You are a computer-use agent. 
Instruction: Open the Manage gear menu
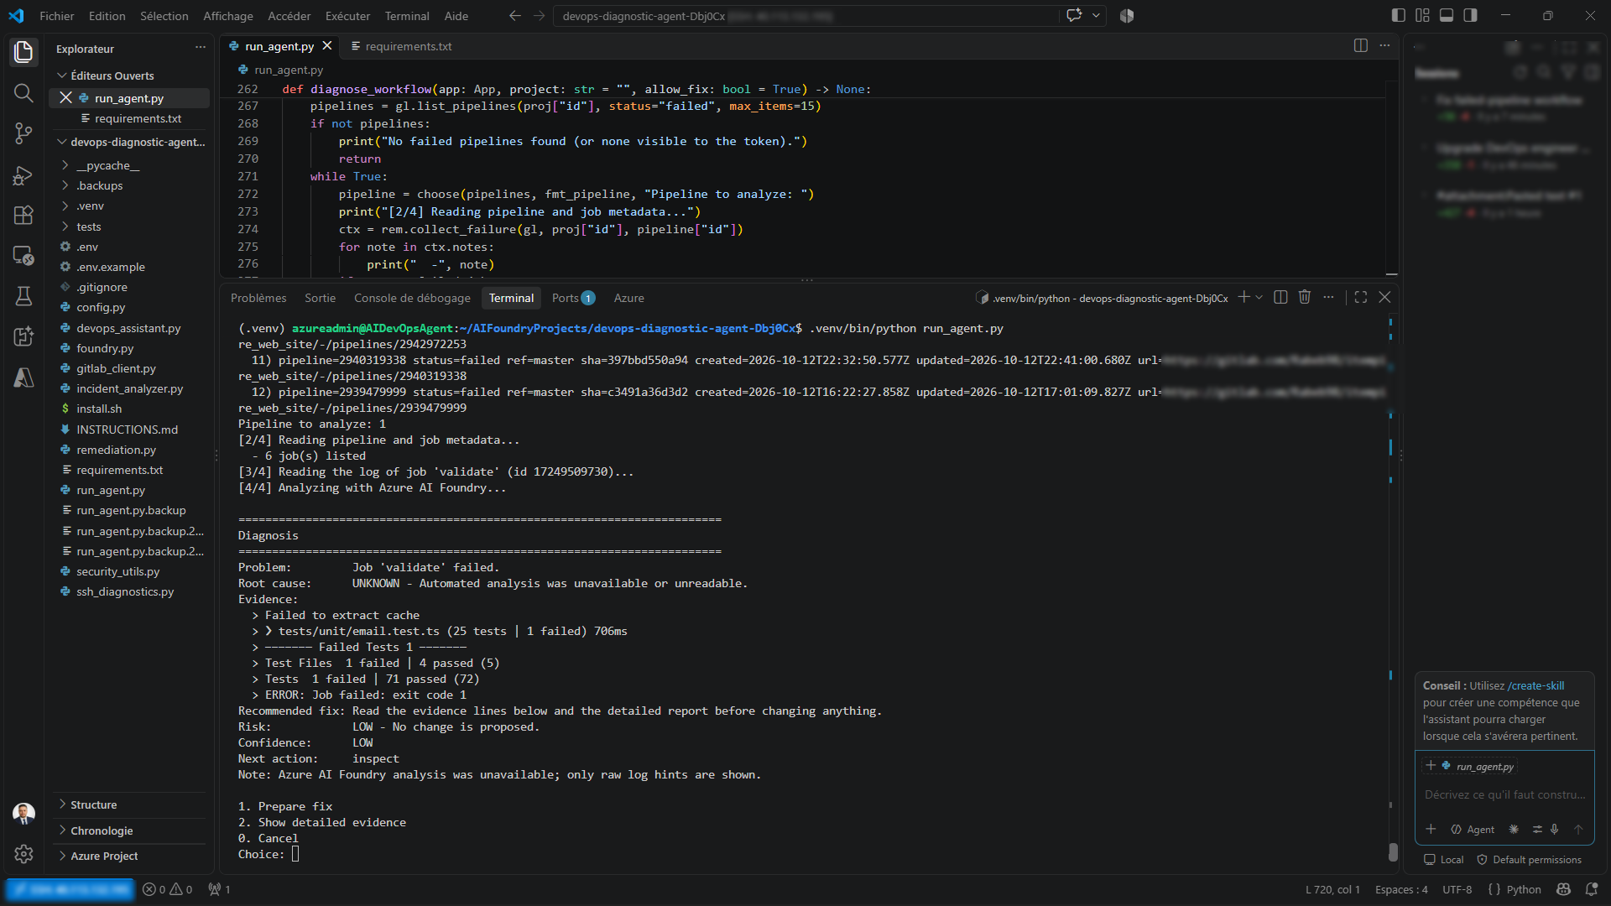[23, 854]
